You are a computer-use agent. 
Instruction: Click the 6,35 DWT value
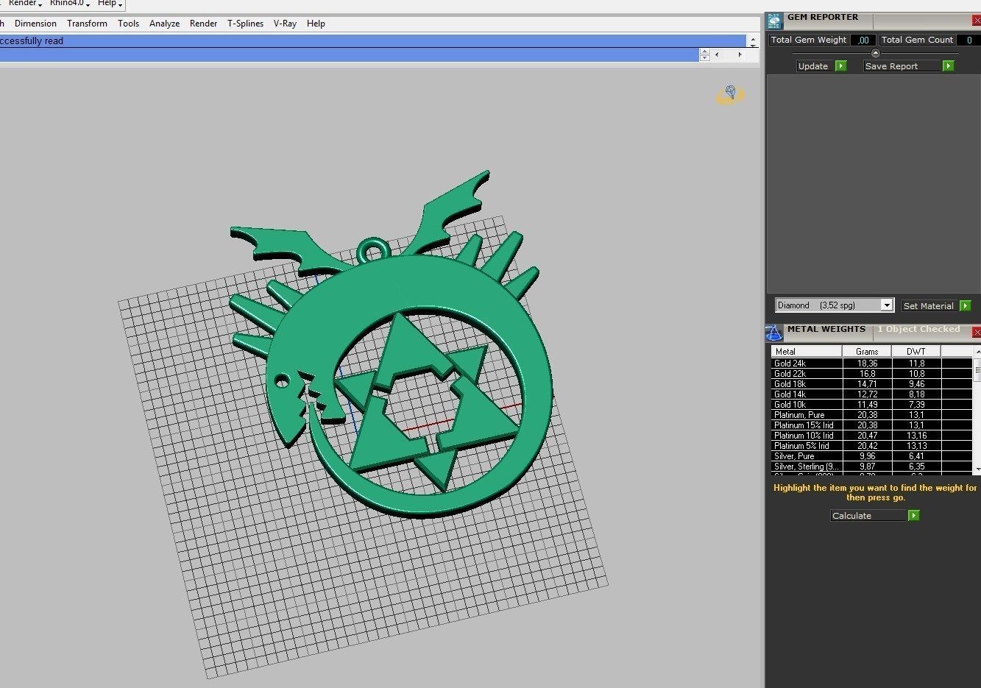coord(916,467)
